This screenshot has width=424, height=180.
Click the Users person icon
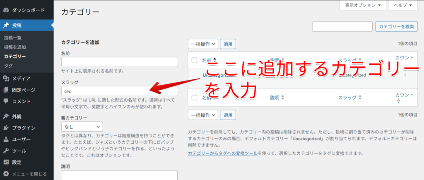pyautogui.click(x=6, y=140)
